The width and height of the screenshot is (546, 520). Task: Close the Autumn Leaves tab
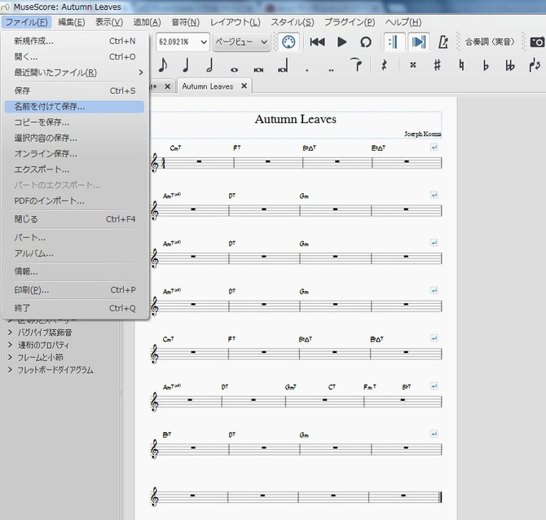244,86
